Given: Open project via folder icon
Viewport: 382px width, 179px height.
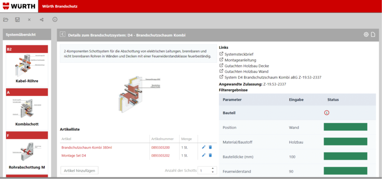Looking at the screenshot, I should coord(5,20).
